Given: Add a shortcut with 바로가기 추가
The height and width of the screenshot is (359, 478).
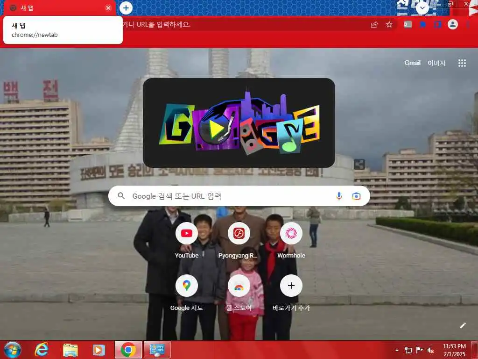Looking at the screenshot, I should (291, 293).
